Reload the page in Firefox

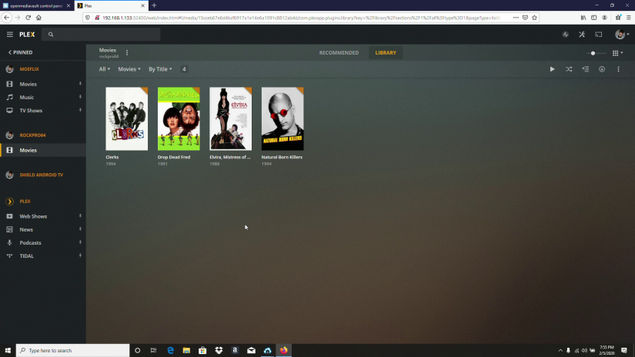(28, 18)
